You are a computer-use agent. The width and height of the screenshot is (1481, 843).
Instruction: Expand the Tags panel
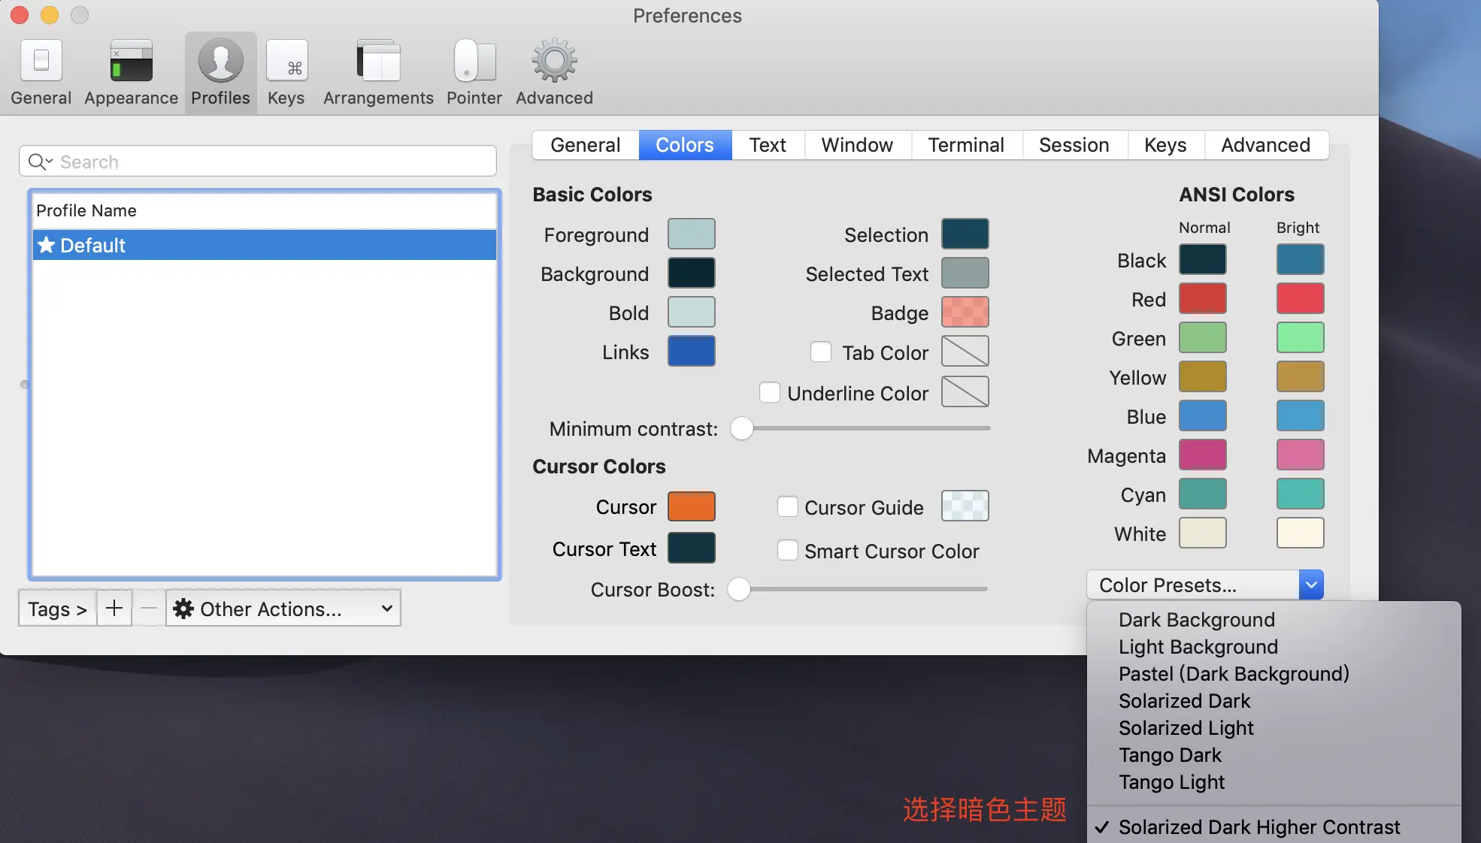pyautogui.click(x=57, y=608)
